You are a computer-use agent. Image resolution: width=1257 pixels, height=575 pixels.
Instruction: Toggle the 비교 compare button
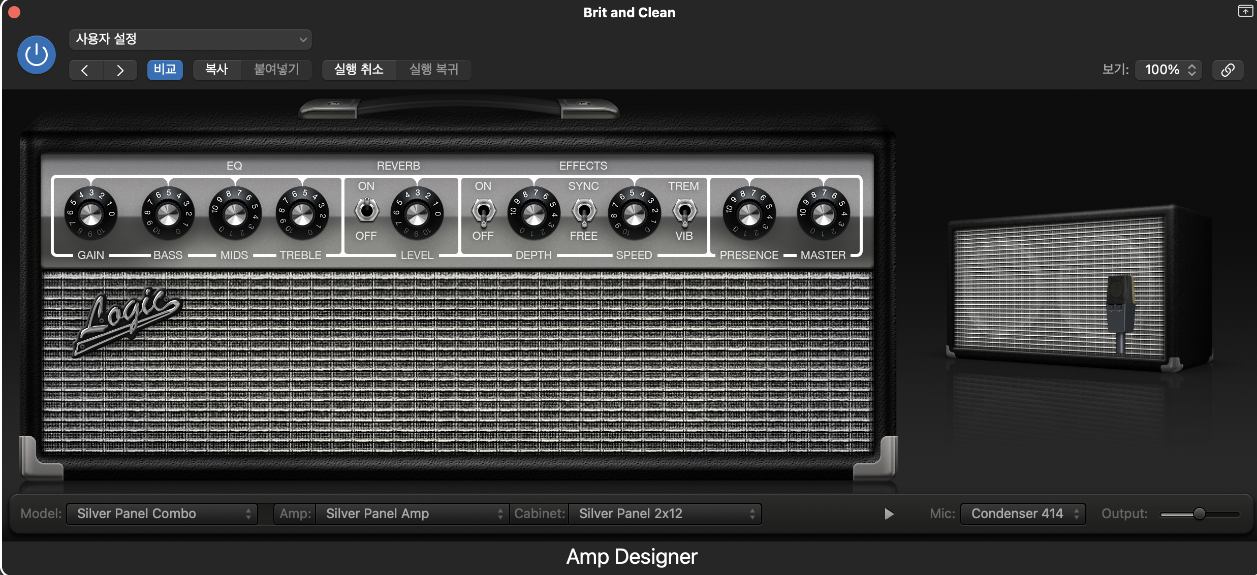165,70
